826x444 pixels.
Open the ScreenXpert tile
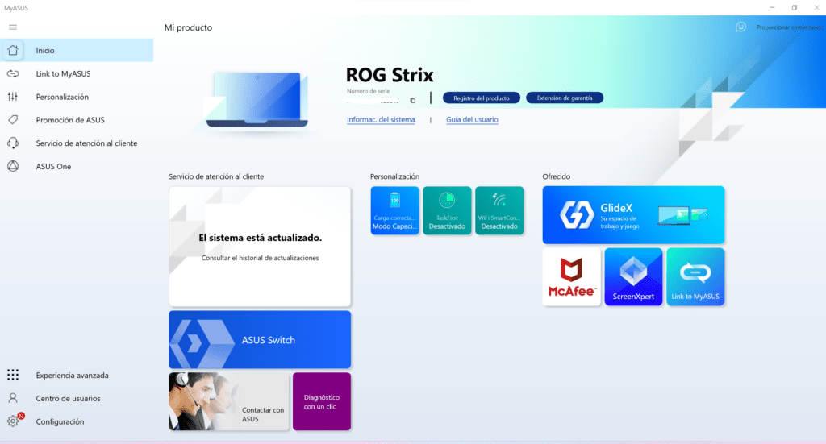coord(633,276)
